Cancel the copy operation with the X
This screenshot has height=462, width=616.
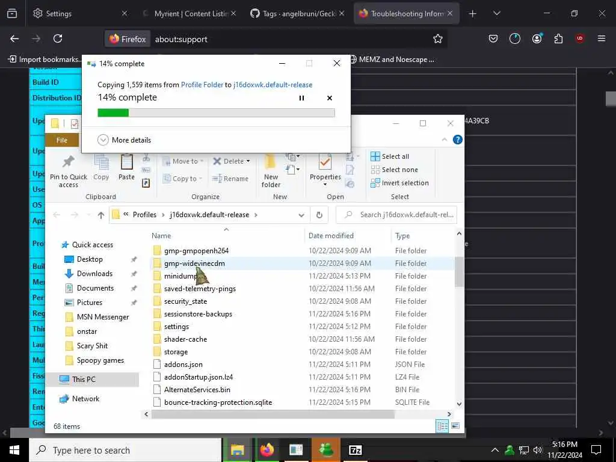pyautogui.click(x=330, y=98)
